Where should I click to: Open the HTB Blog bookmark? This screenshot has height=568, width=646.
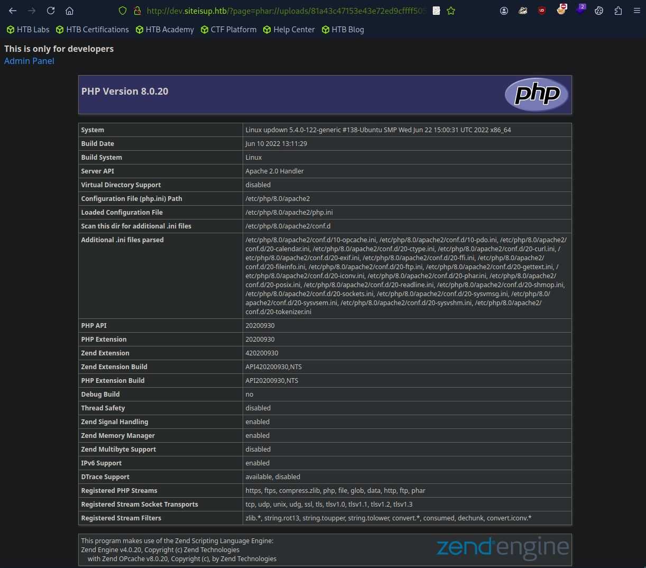tap(343, 30)
